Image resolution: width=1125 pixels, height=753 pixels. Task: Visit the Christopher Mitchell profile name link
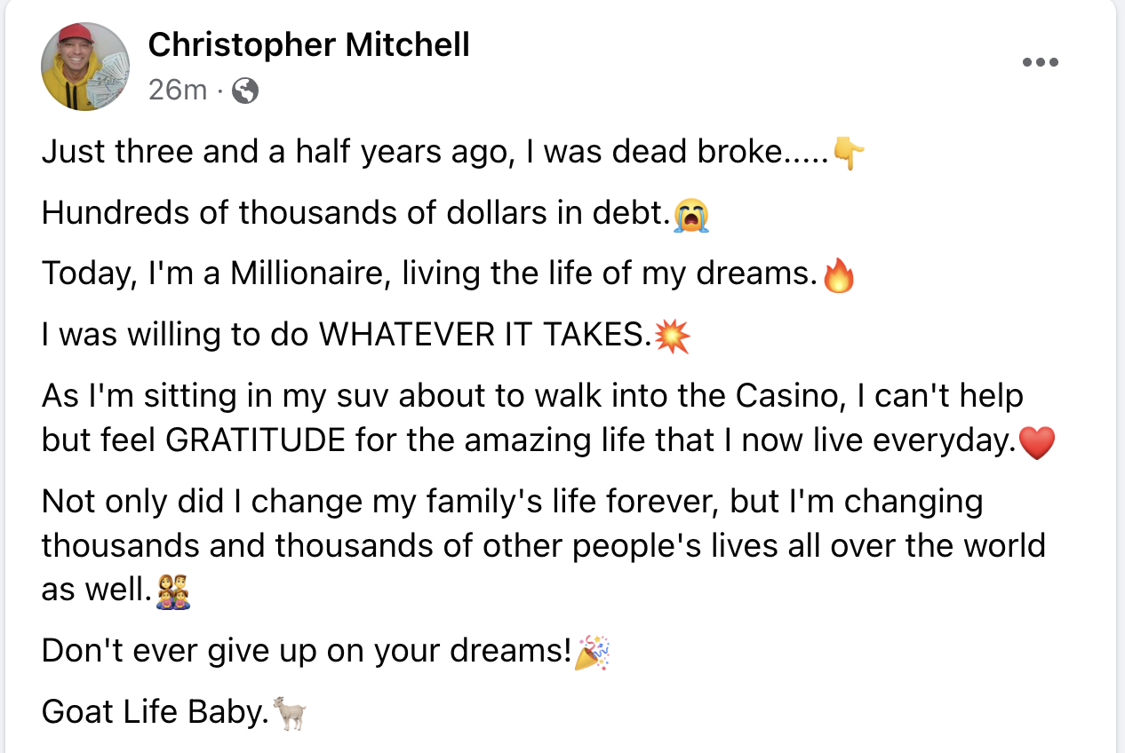point(308,44)
